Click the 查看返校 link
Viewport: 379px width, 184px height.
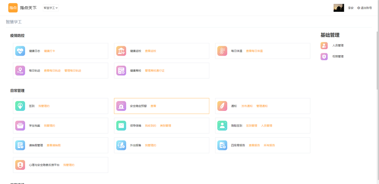click(151, 51)
